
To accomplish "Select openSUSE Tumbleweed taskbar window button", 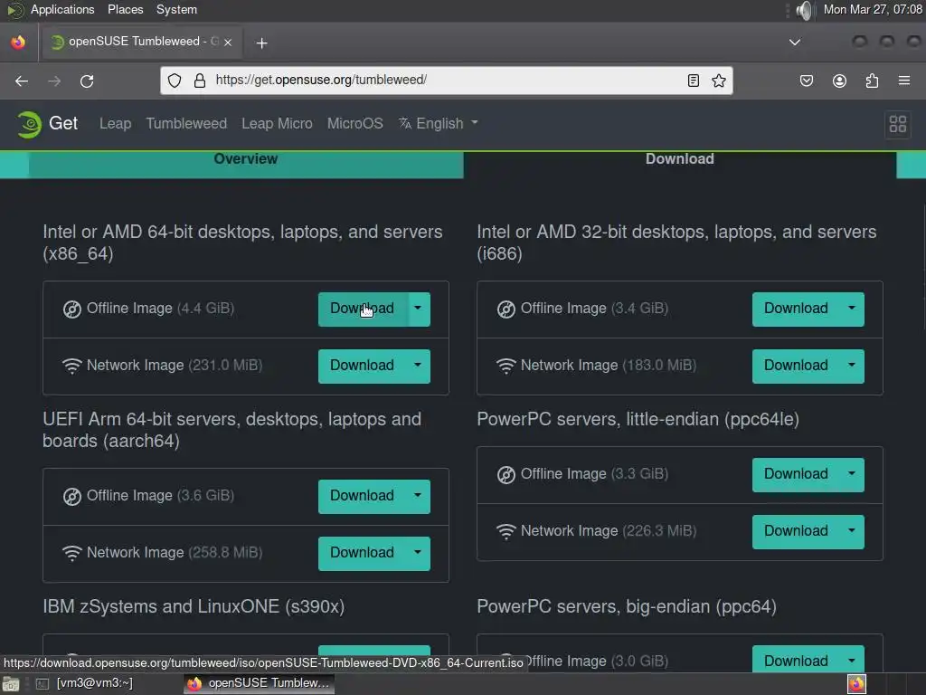I will tap(259, 684).
